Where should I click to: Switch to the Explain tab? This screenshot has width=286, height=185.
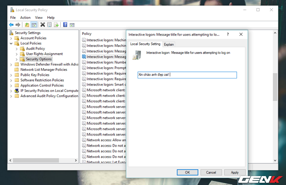pos(169,45)
